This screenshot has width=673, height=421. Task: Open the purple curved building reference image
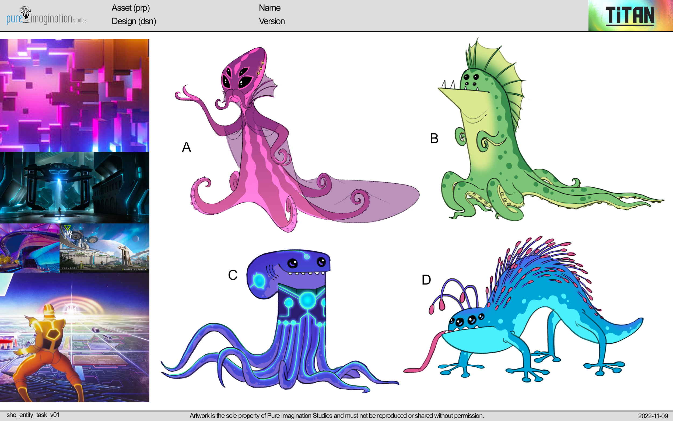pyautogui.click(x=30, y=248)
